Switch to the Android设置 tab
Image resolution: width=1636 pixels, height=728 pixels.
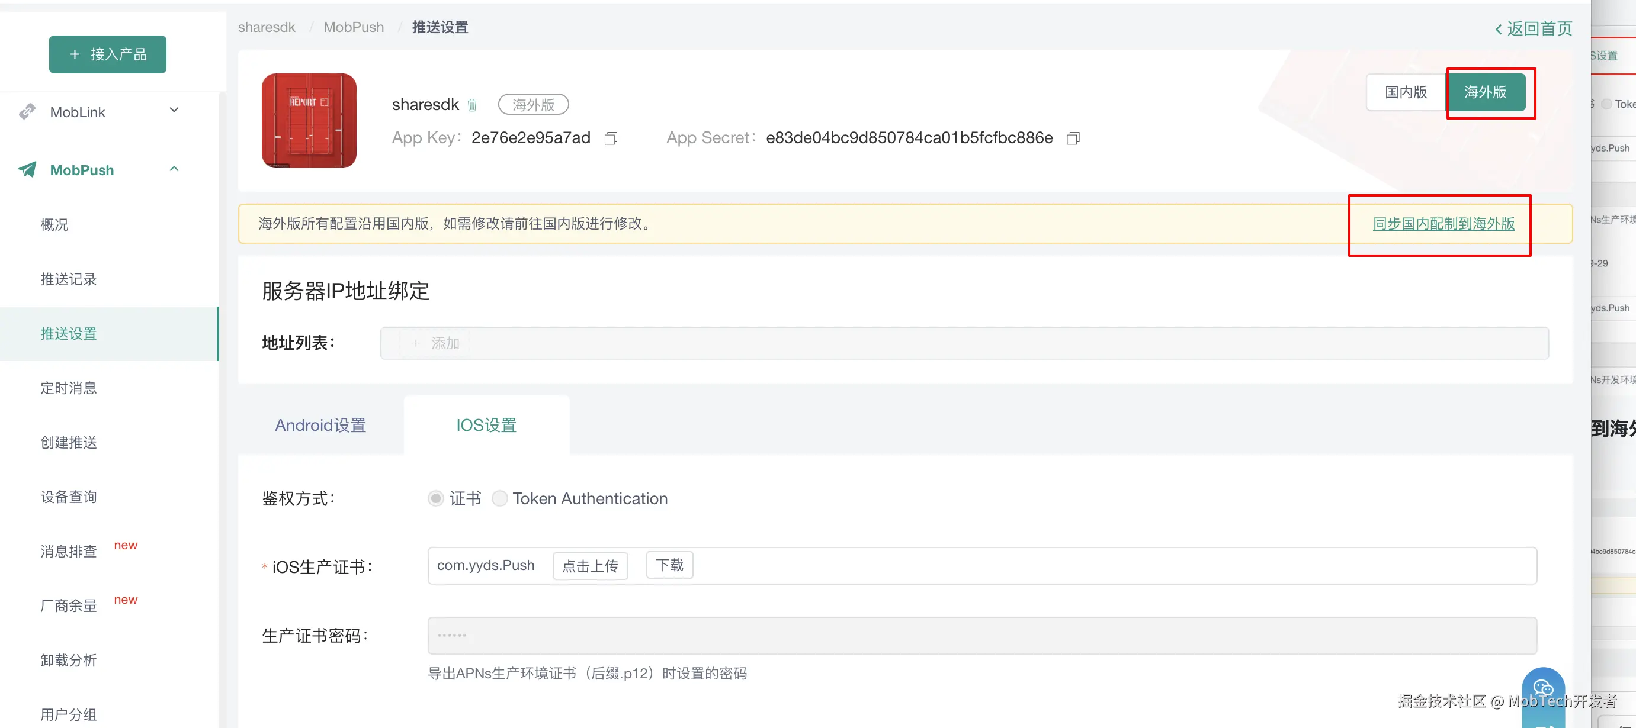320,424
